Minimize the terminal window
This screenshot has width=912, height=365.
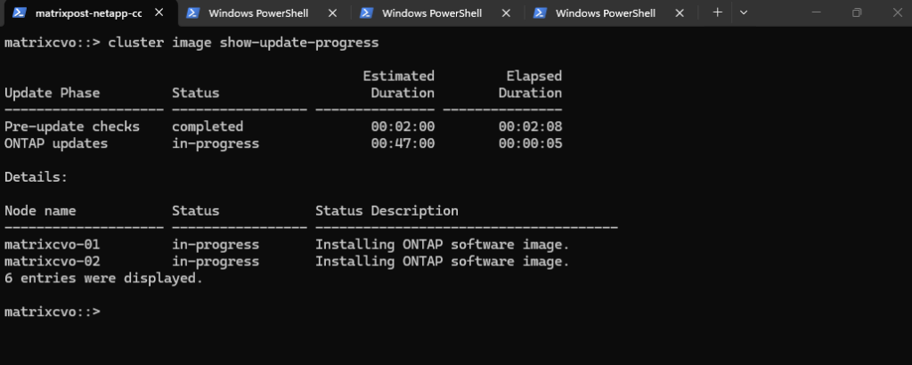[x=817, y=12]
